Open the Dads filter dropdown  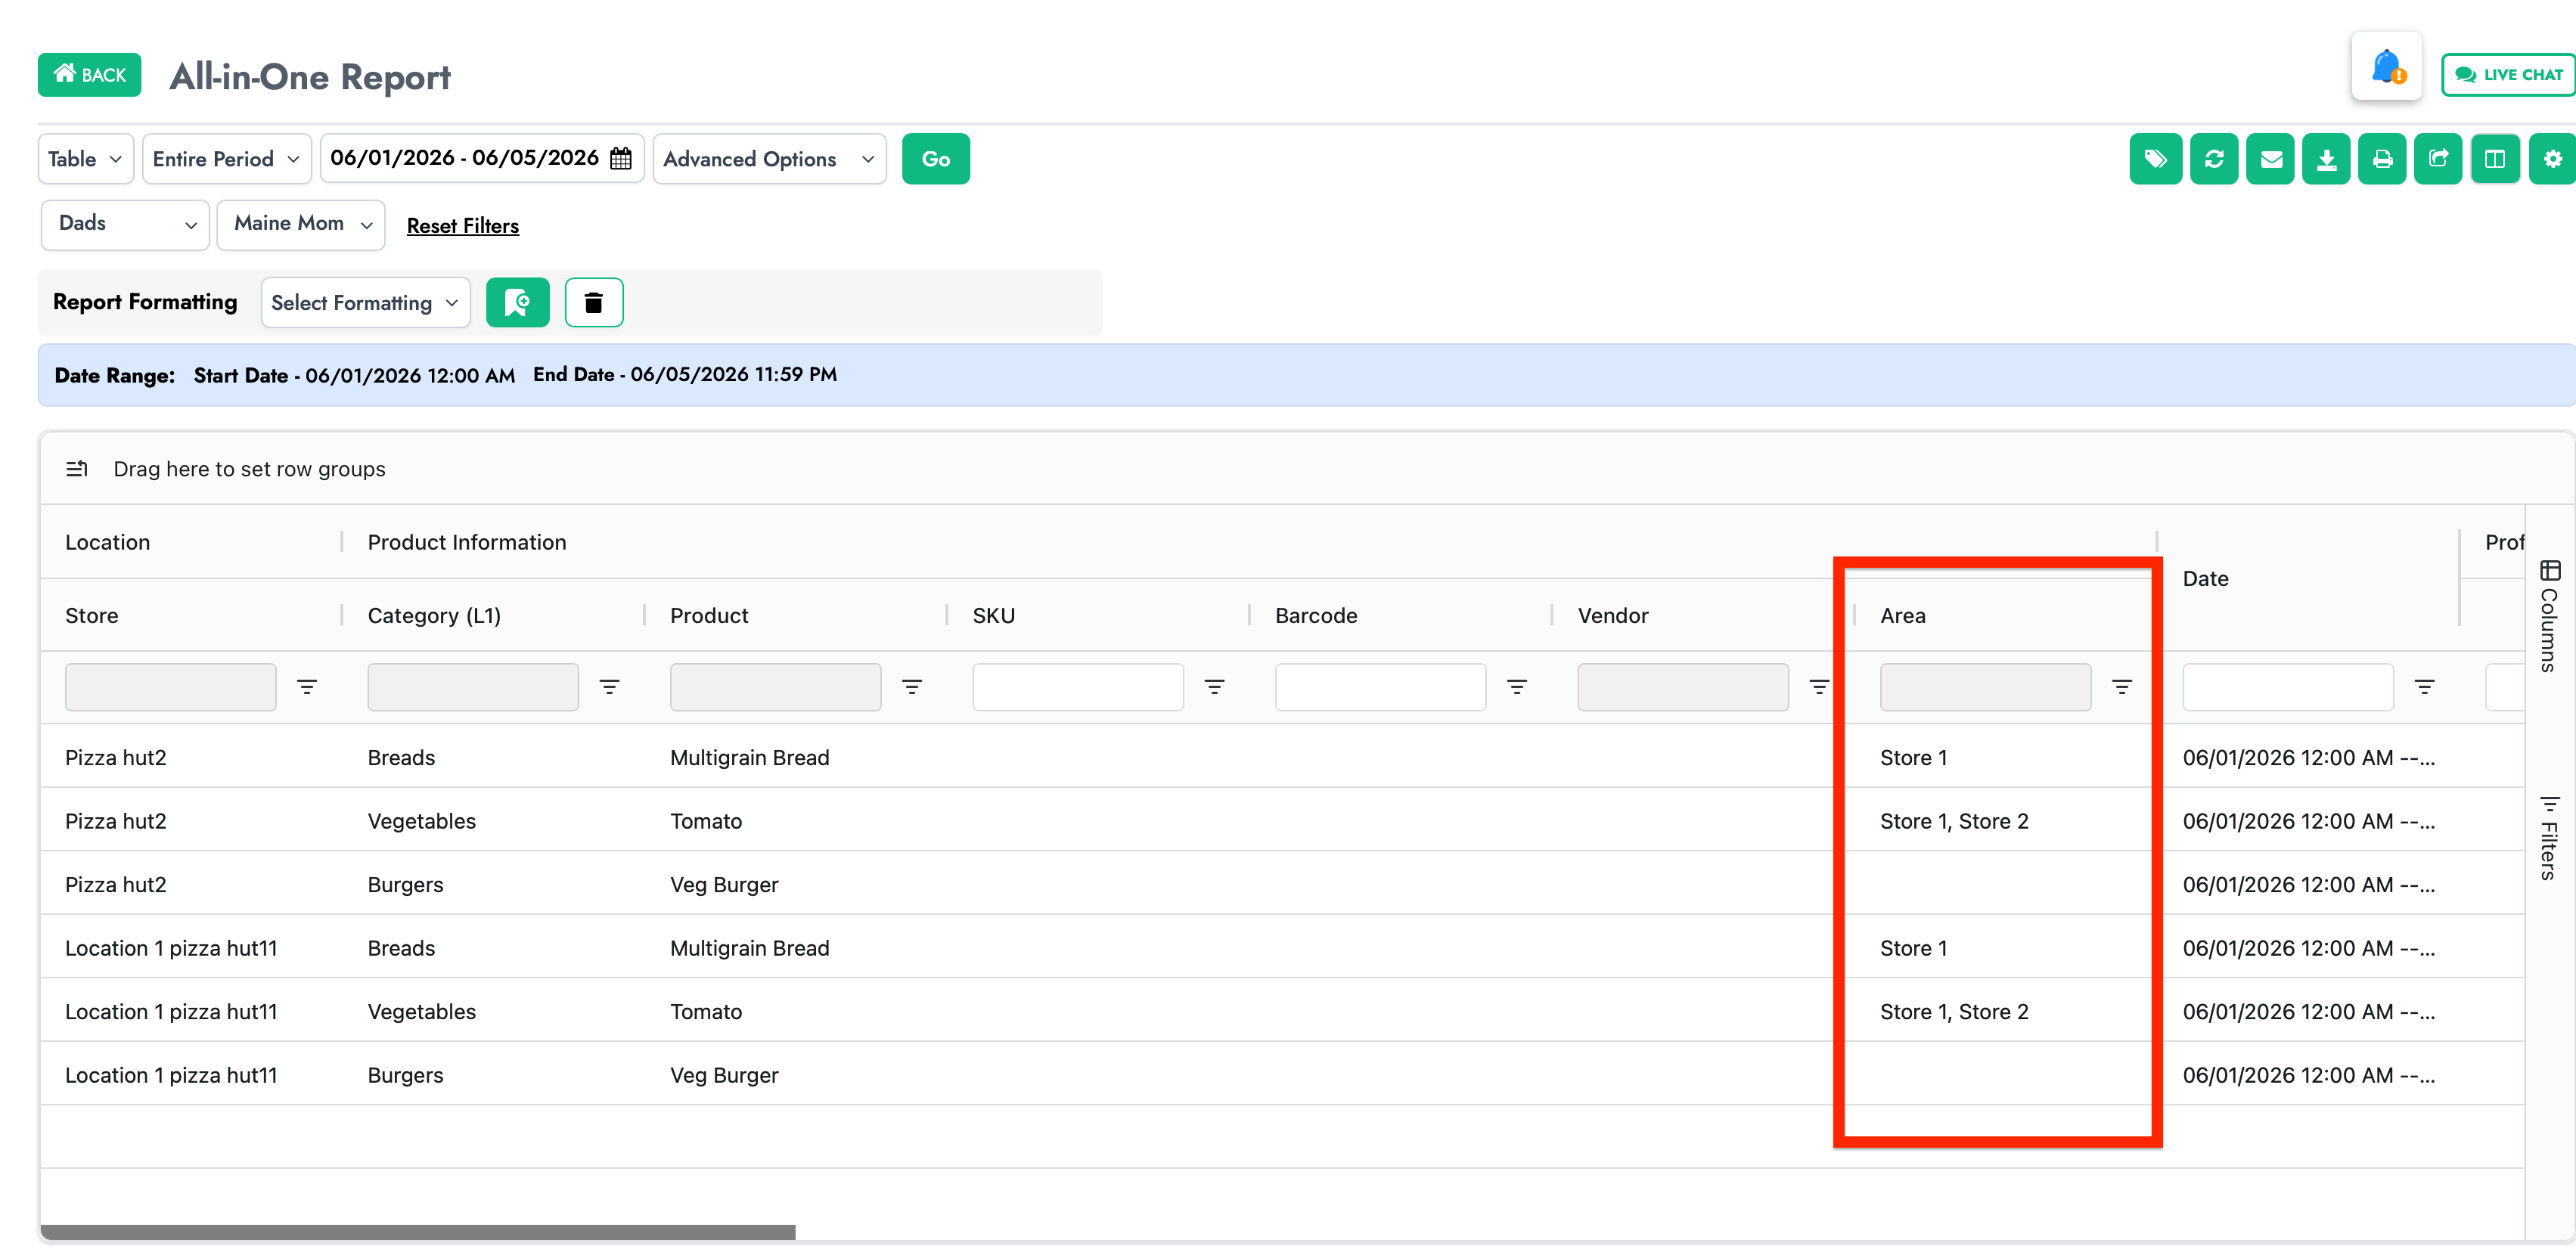125,224
